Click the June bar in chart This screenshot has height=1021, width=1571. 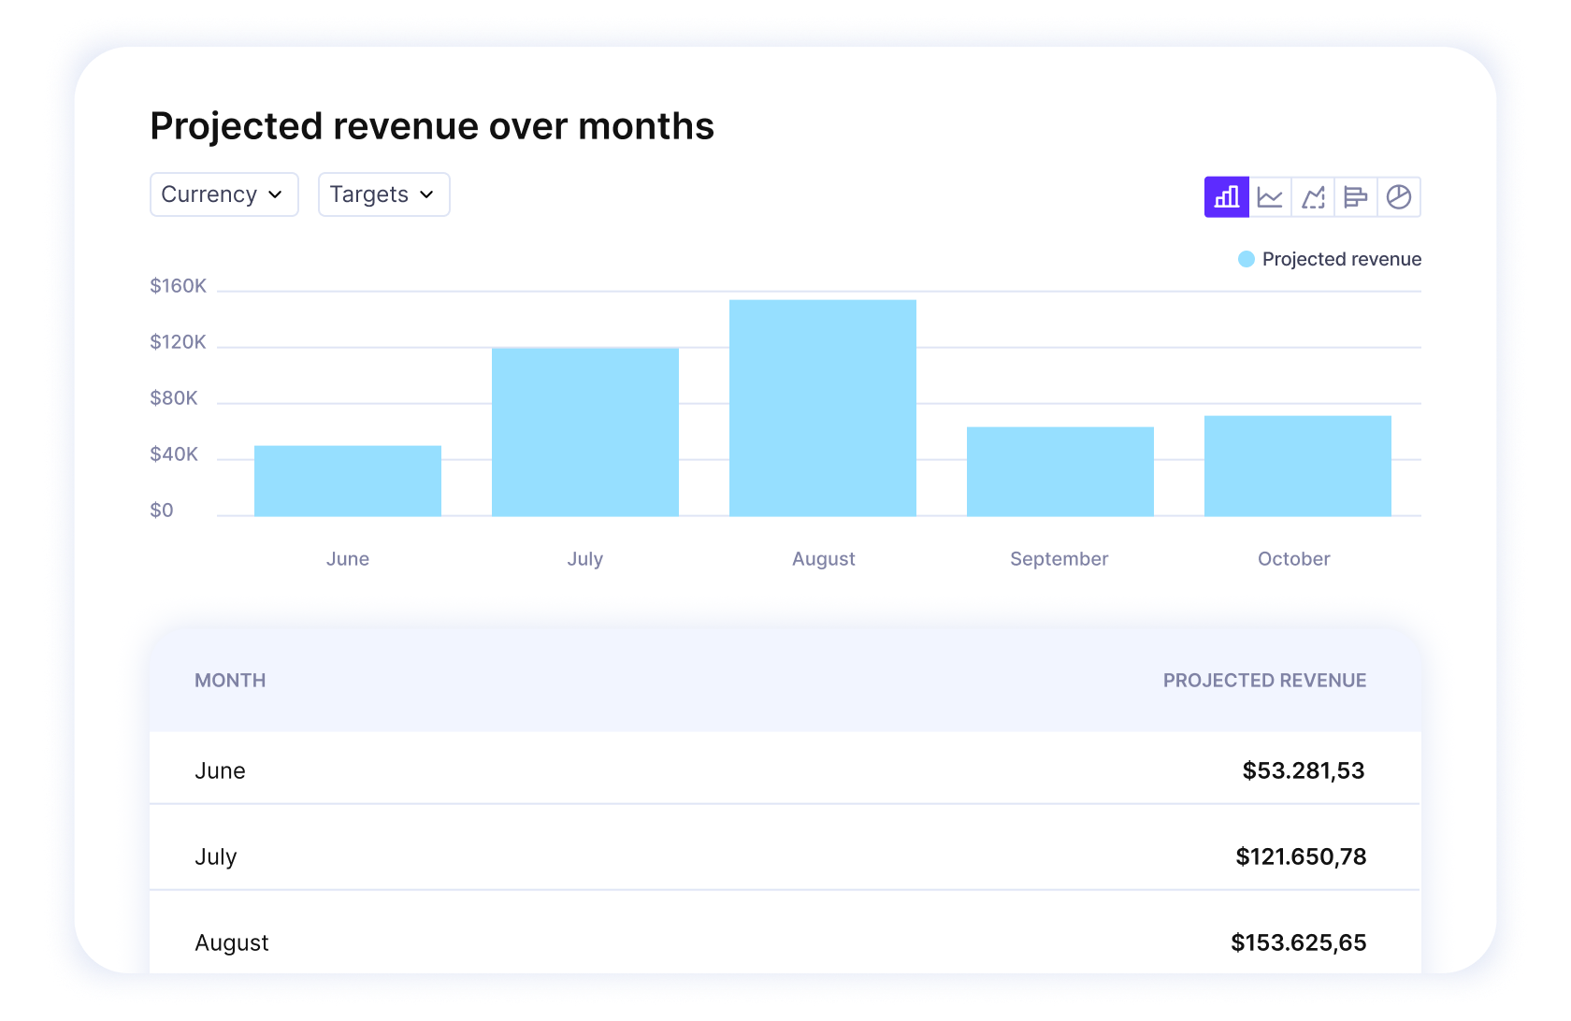pyautogui.click(x=348, y=481)
